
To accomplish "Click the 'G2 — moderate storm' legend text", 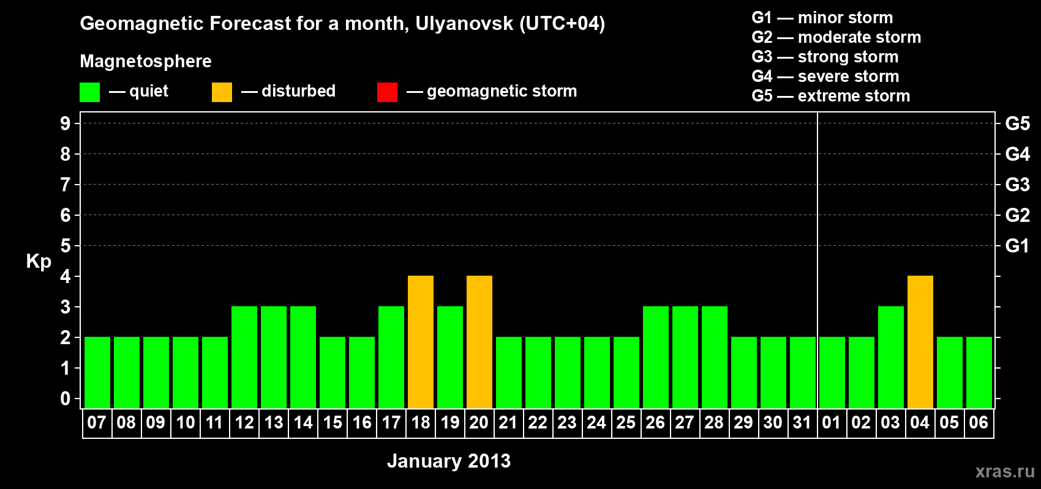I will tap(836, 37).
